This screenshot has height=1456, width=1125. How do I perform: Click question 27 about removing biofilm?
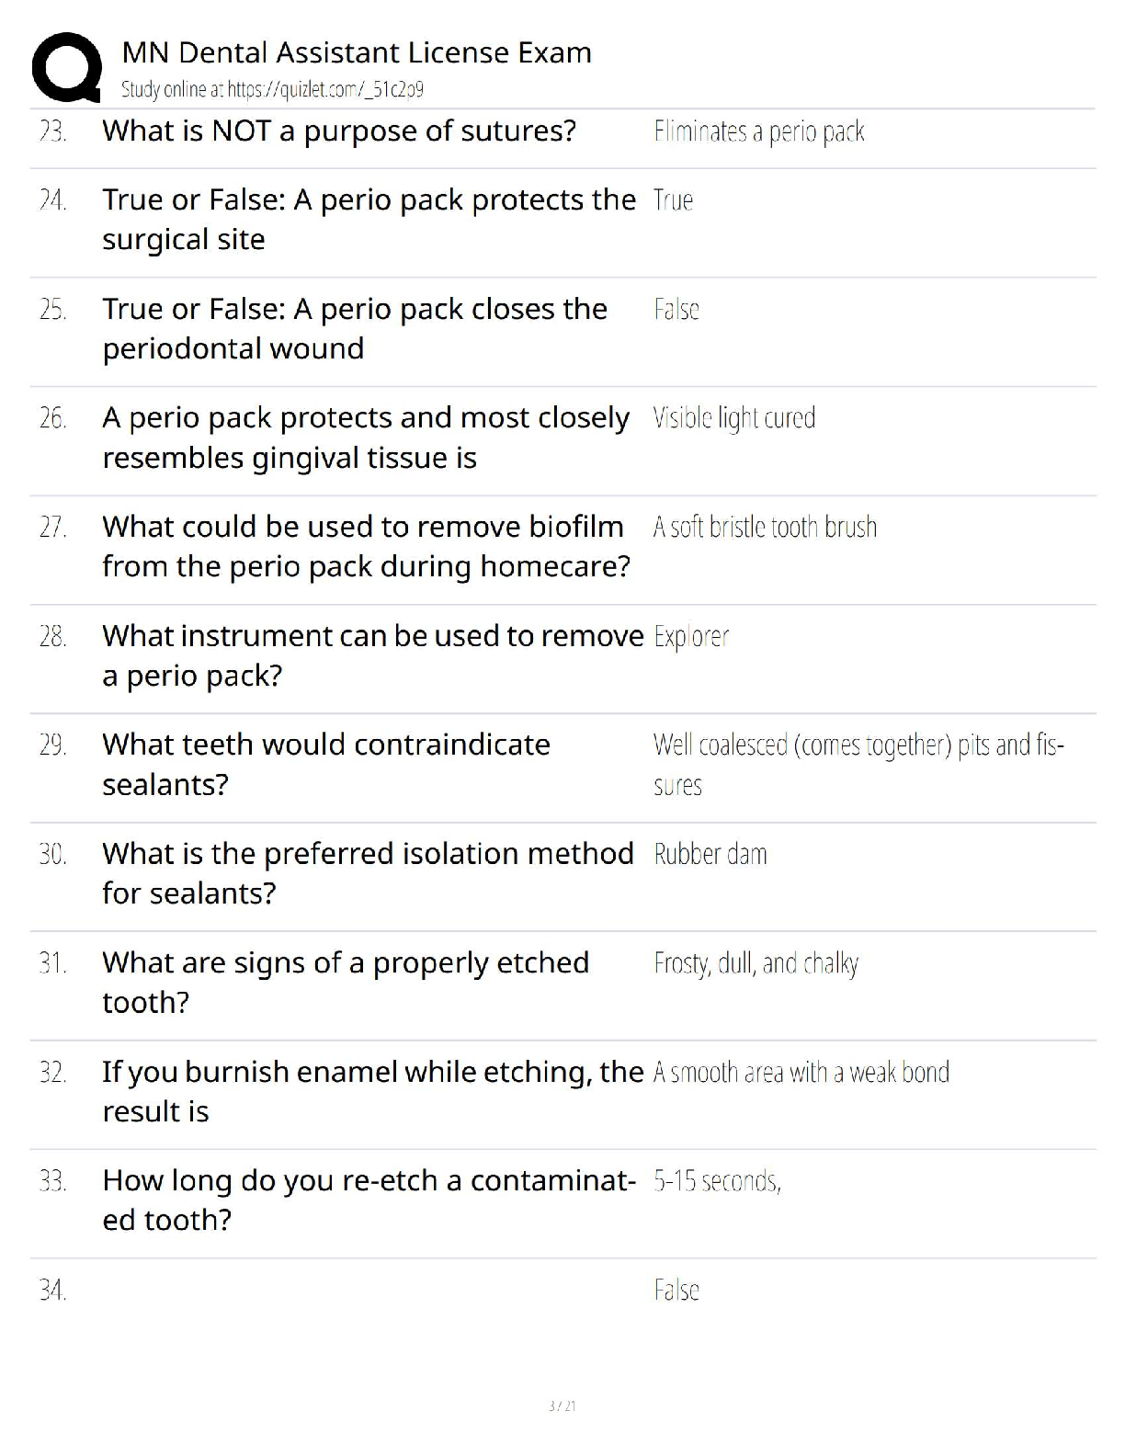coord(366,546)
